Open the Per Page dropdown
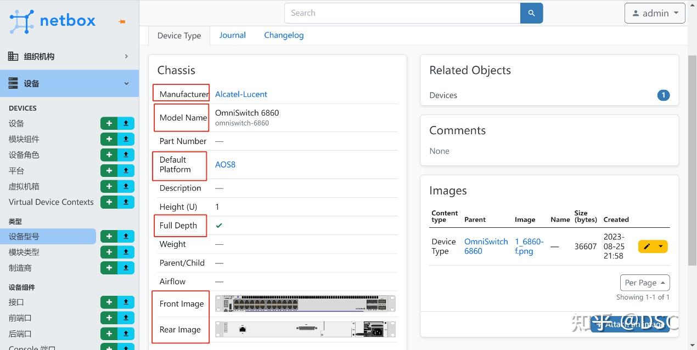The height and width of the screenshot is (350, 697). [645, 283]
